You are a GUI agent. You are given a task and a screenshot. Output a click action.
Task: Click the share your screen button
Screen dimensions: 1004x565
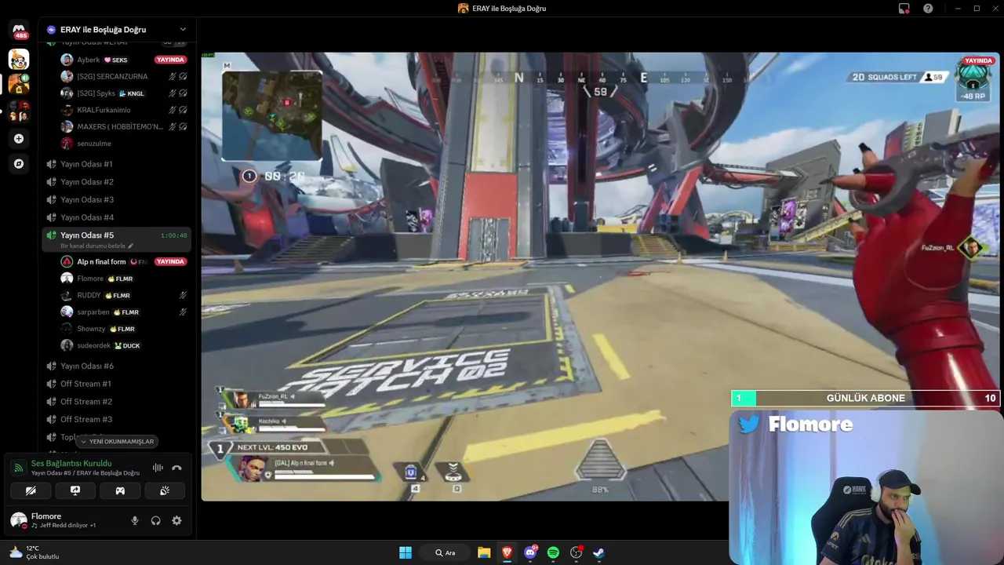pos(75,490)
